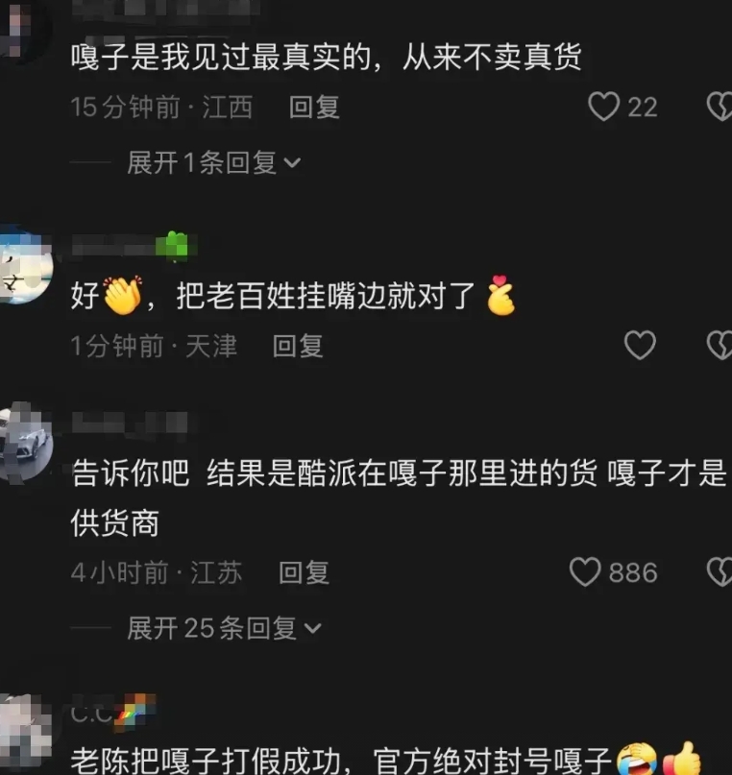Reply to the Jiangsu comment via 回复
The height and width of the screenshot is (775, 732).
[x=304, y=572]
